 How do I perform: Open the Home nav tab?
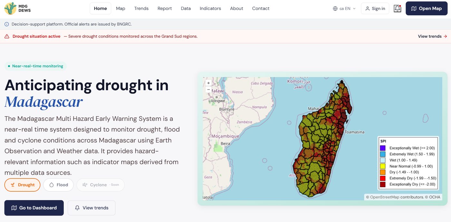(101, 8)
